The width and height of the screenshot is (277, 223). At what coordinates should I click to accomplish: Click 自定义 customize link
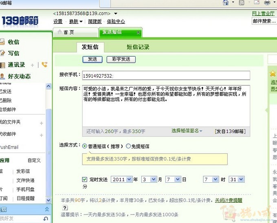[x=34, y=160]
